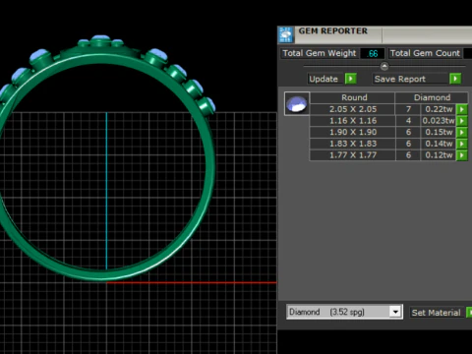Click the Set Material button
The image size is (472, 354).
click(x=437, y=313)
